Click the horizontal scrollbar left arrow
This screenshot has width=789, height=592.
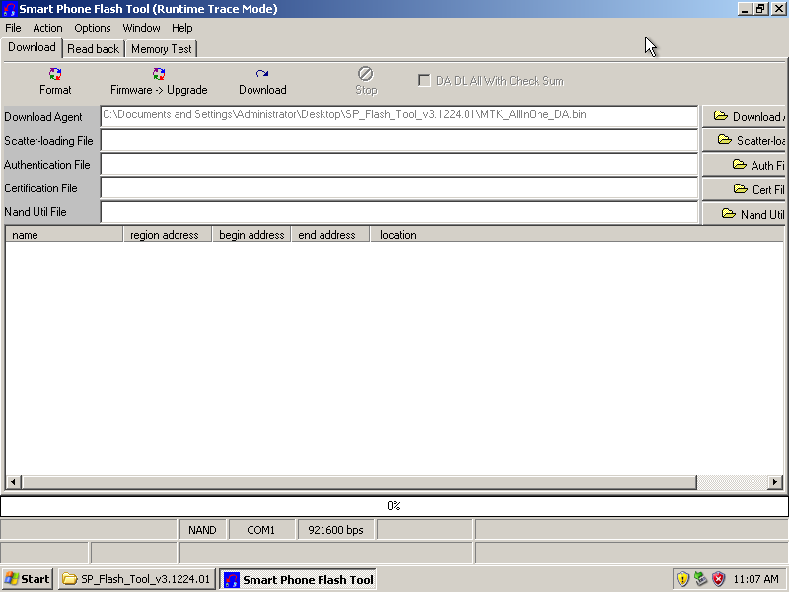tap(13, 481)
